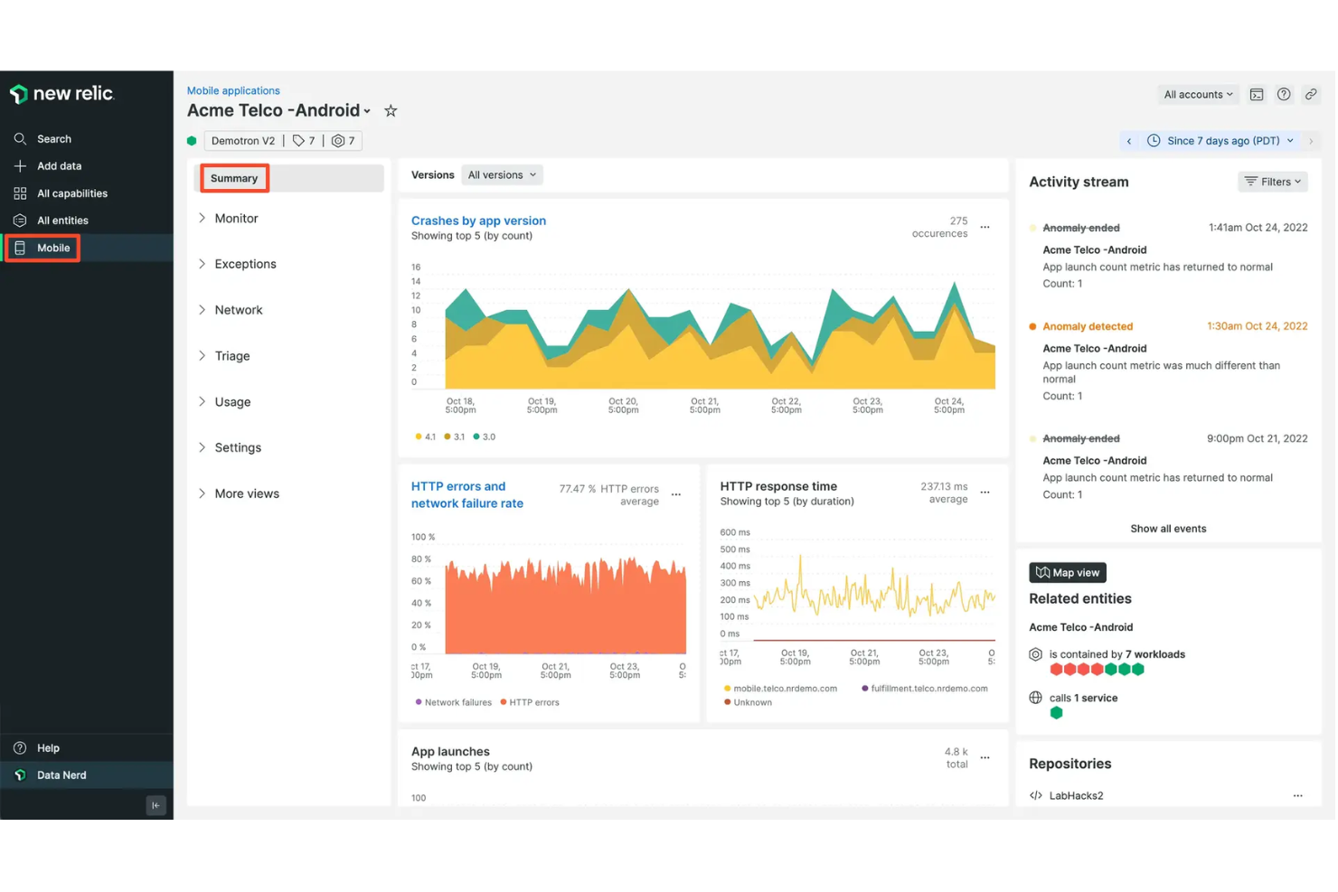Click the workloads relationship target icon
This screenshot has width=1338, height=892.
point(1036,654)
